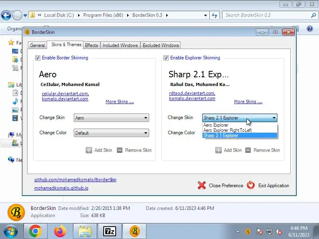Image resolution: width=319 pixels, height=239 pixels.
Task: Click Program Files (x86) breadcrumb
Action: [x=103, y=15]
